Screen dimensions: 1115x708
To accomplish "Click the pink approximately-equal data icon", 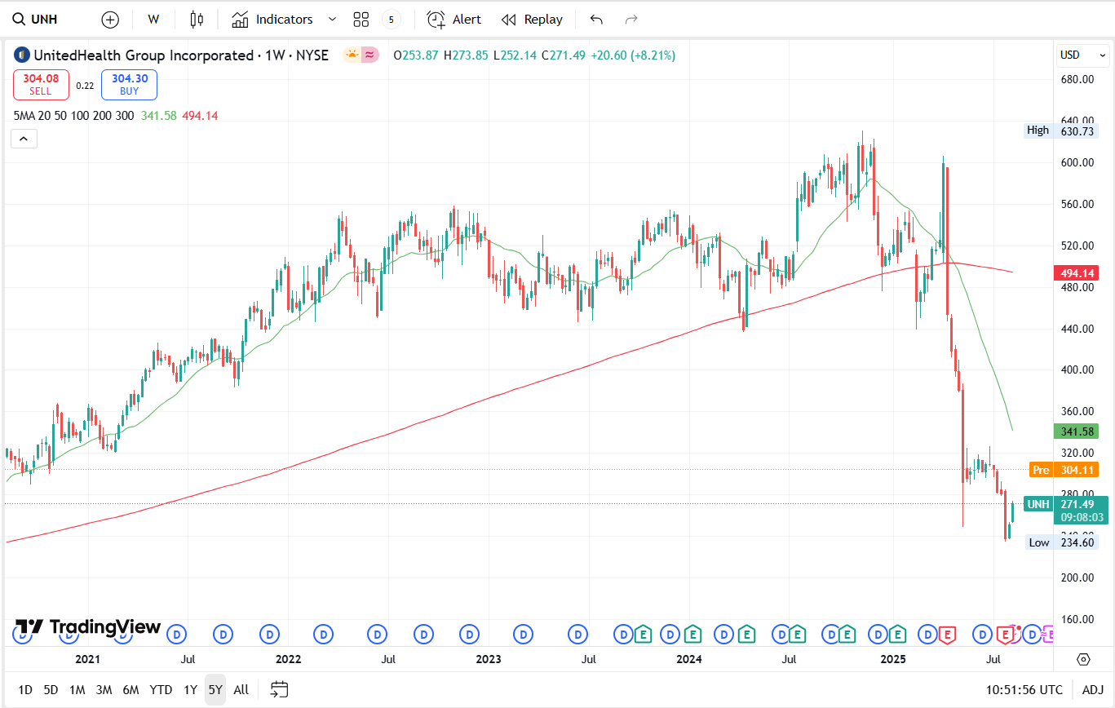I will click(370, 55).
